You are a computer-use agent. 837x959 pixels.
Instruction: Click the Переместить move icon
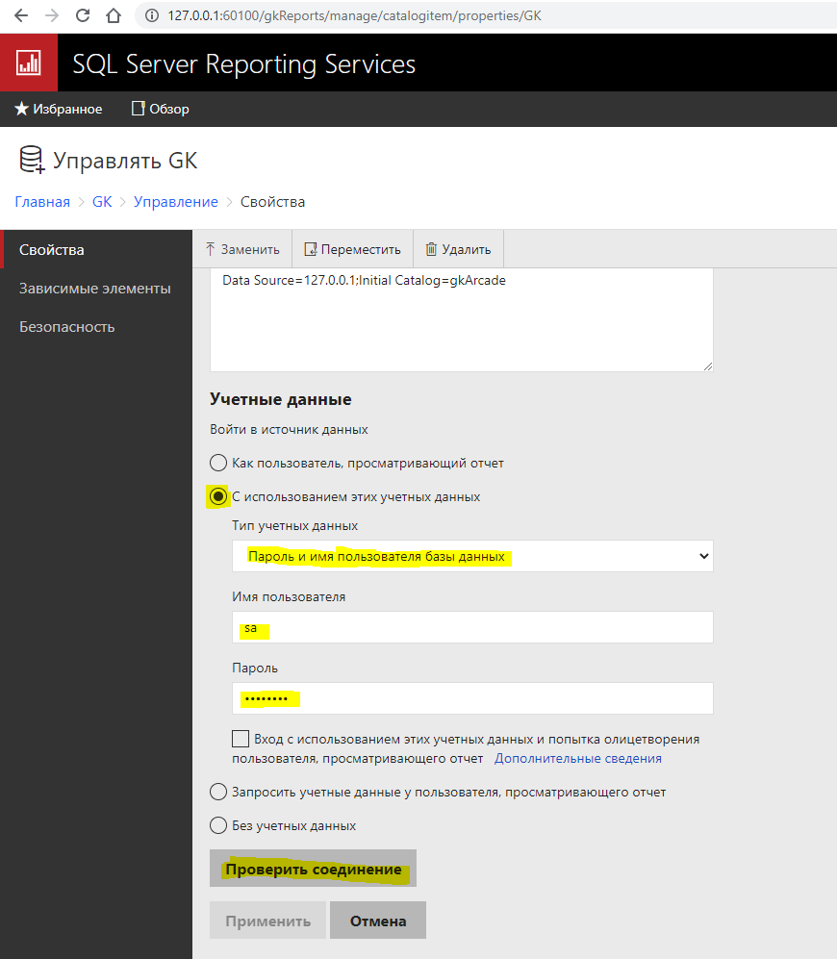[311, 249]
